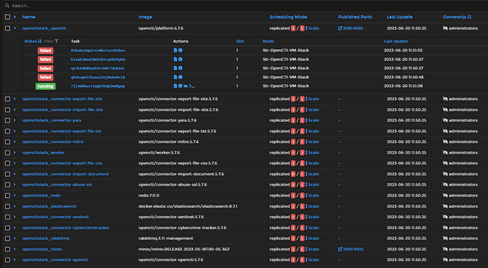
Task: Click the Filter funnel icon in task table
Action: point(56,41)
